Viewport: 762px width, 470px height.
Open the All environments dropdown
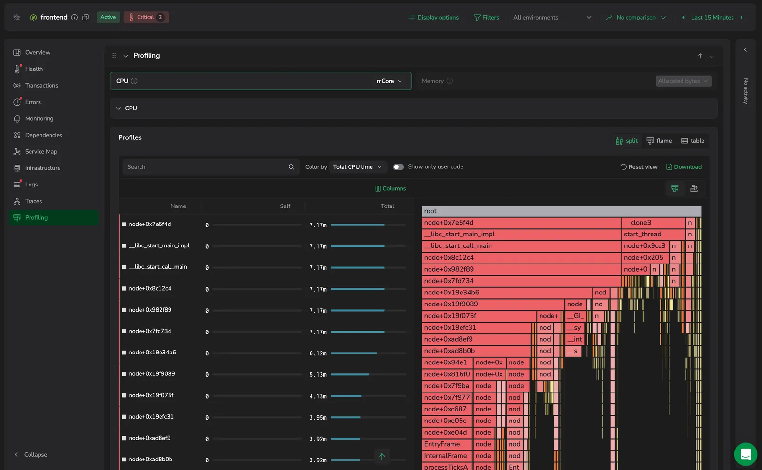click(x=552, y=18)
